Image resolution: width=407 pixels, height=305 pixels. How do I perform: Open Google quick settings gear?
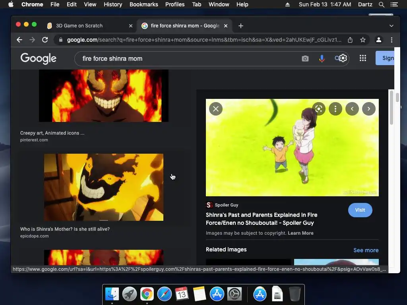(x=343, y=58)
